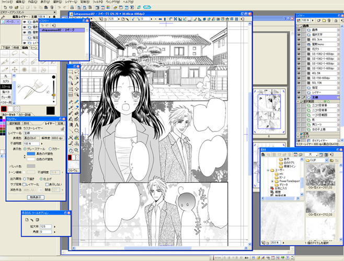
Task: Select the eraser tool in floating toolbox
Action: [76, 108]
